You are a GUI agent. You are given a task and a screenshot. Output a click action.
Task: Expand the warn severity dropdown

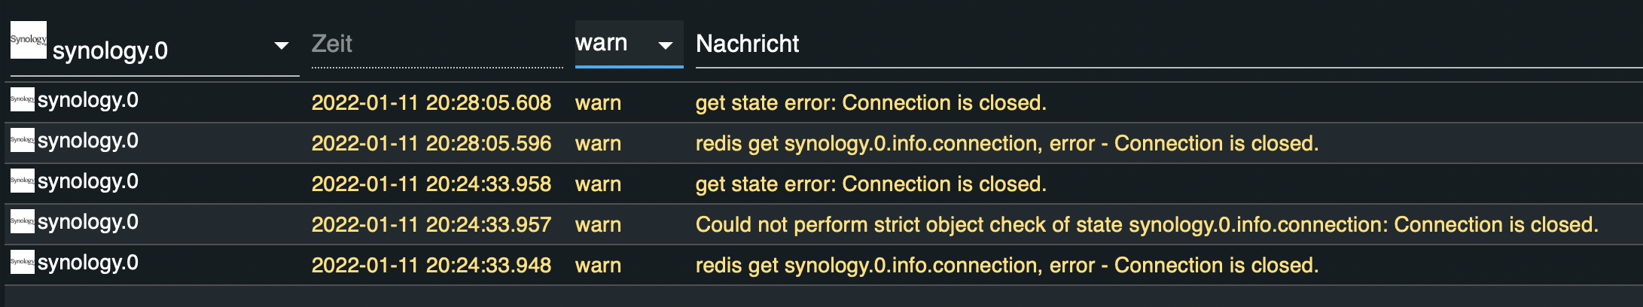coord(665,46)
